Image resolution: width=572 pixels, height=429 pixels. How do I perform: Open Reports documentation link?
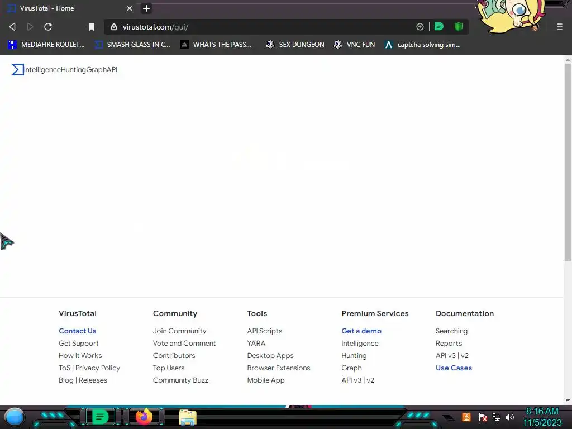click(x=449, y=344)
